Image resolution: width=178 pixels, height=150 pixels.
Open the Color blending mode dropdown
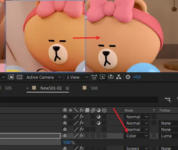tap(137, 136)
